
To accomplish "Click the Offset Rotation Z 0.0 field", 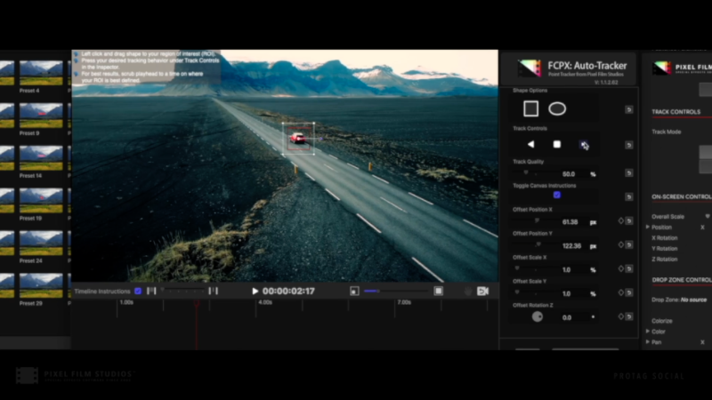I will pyautogui.click(x=567, y=318).
